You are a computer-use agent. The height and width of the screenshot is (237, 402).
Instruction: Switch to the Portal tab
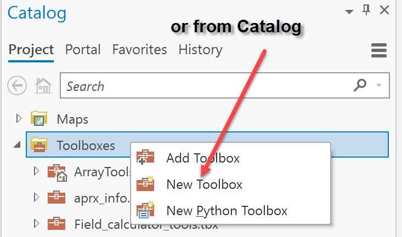click(83, 49)
